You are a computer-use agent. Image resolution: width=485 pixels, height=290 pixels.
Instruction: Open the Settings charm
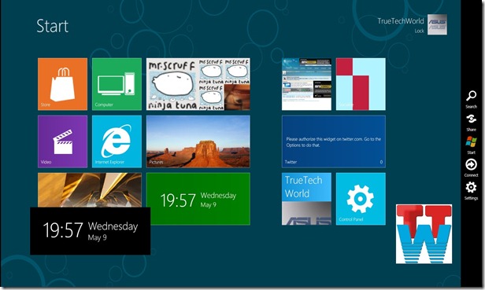(471, 191)
